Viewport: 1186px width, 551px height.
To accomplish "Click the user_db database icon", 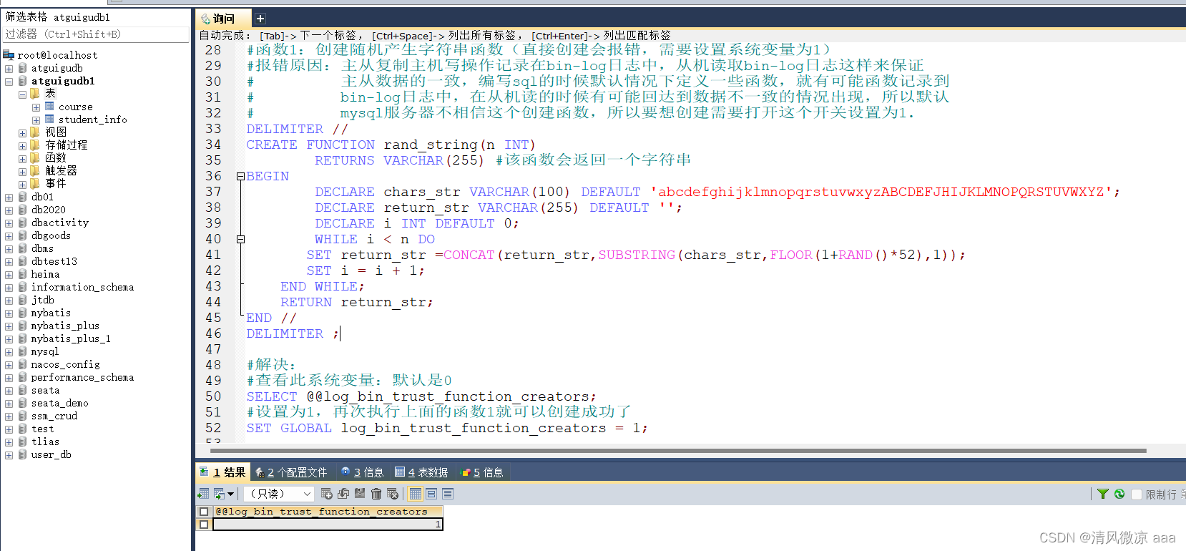I will tap(23, 454).
